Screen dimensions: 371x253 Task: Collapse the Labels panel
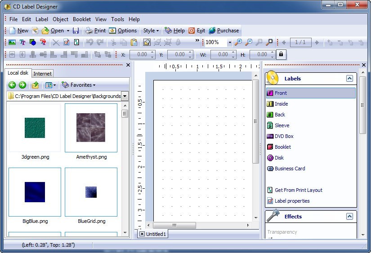pos(349,78)
